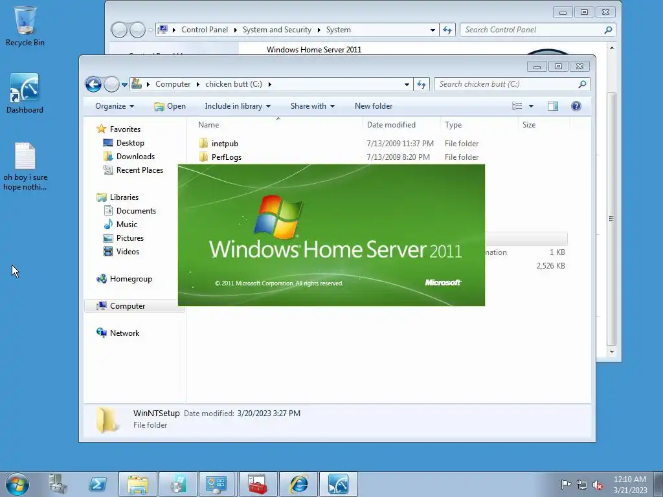Sort by Size column header
Screen dimensions: 663x497
click(x=544, y=125)
